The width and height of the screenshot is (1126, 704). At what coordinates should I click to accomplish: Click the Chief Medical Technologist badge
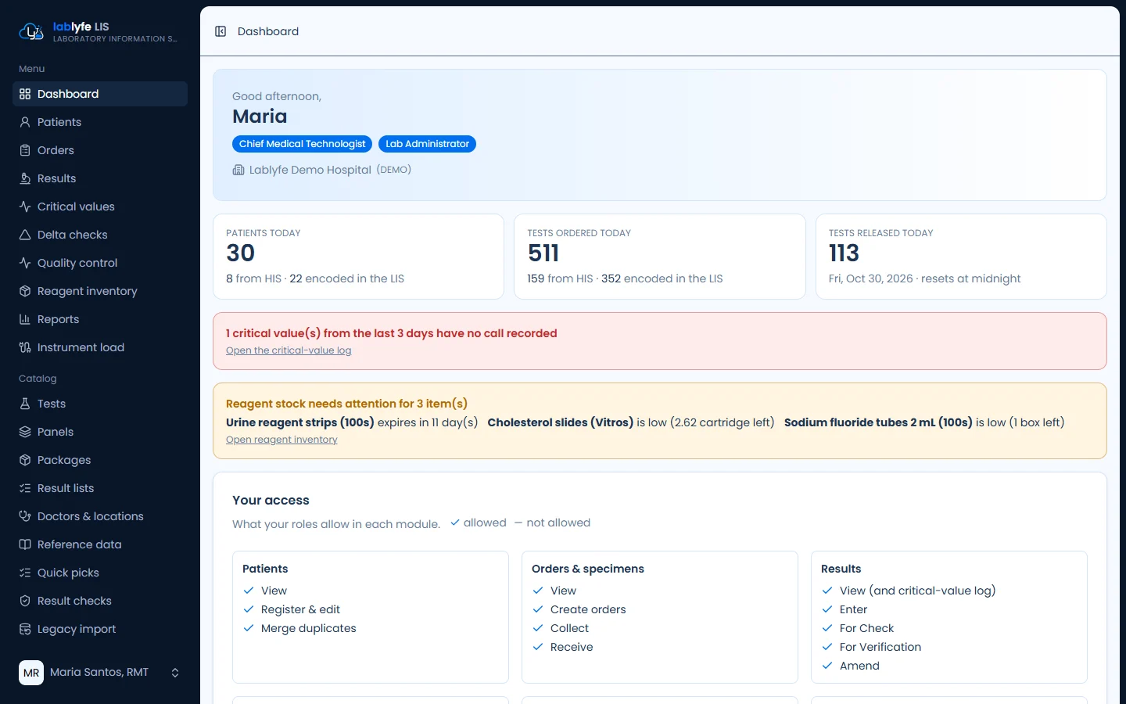[x=302, y=144]
